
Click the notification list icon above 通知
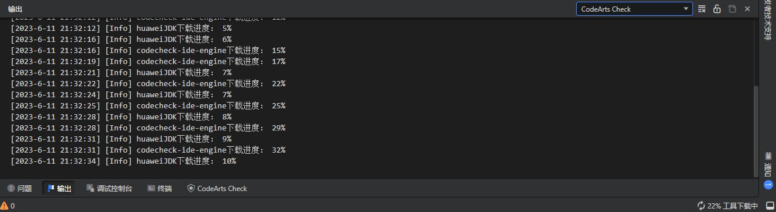click(x=768, y=156)
